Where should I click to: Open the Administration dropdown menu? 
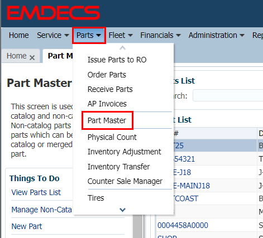tap(216, 35)
